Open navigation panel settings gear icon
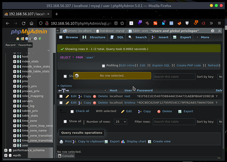227x162 pixels. pyautogui.click(x=35, y=38)
